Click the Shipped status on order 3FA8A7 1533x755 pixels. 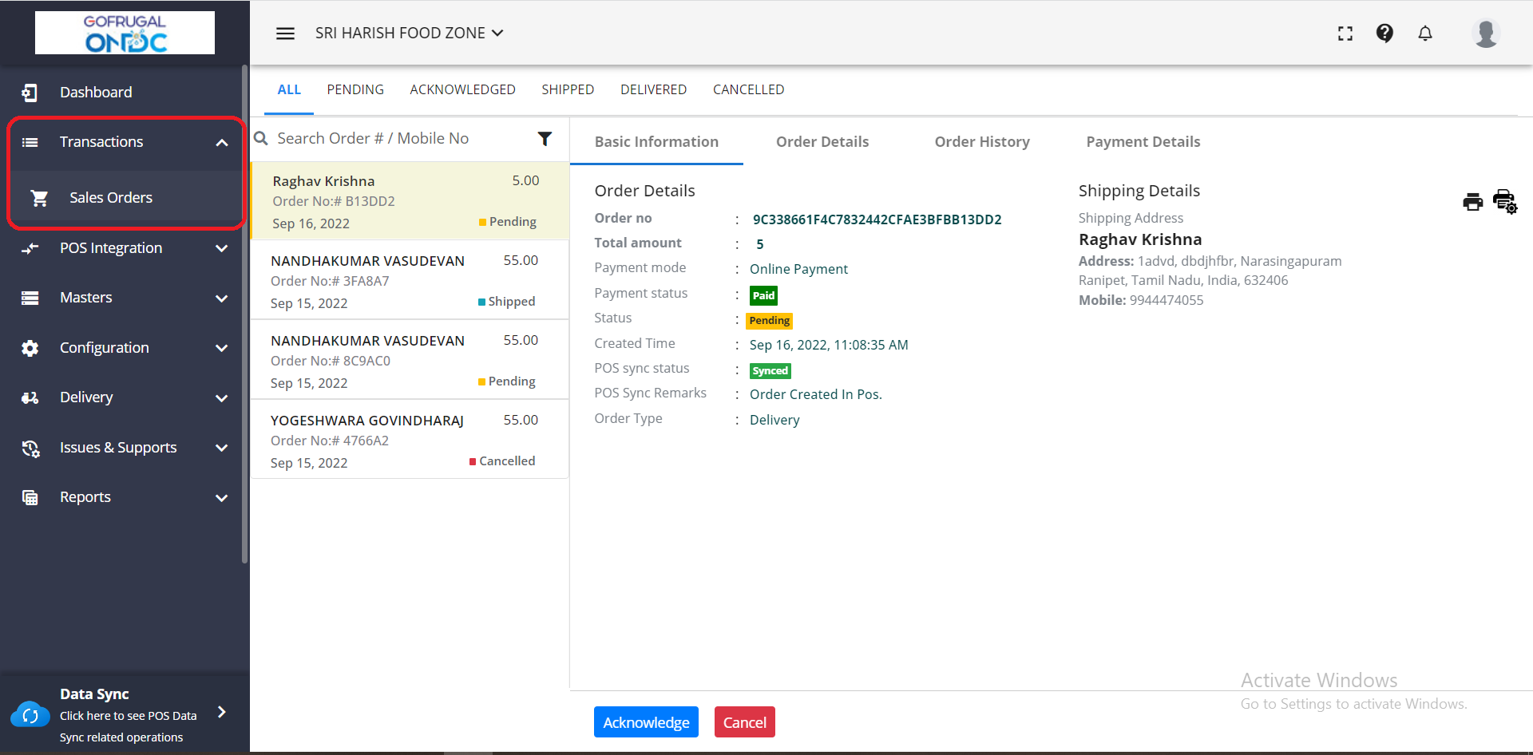pos(507,302)
